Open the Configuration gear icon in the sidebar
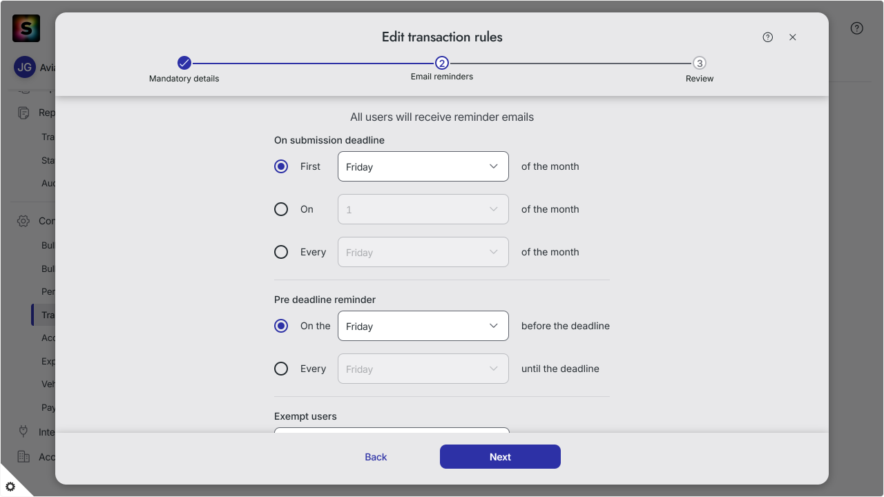884x497 pixels. pyautogui.click(x=23, y=221)
